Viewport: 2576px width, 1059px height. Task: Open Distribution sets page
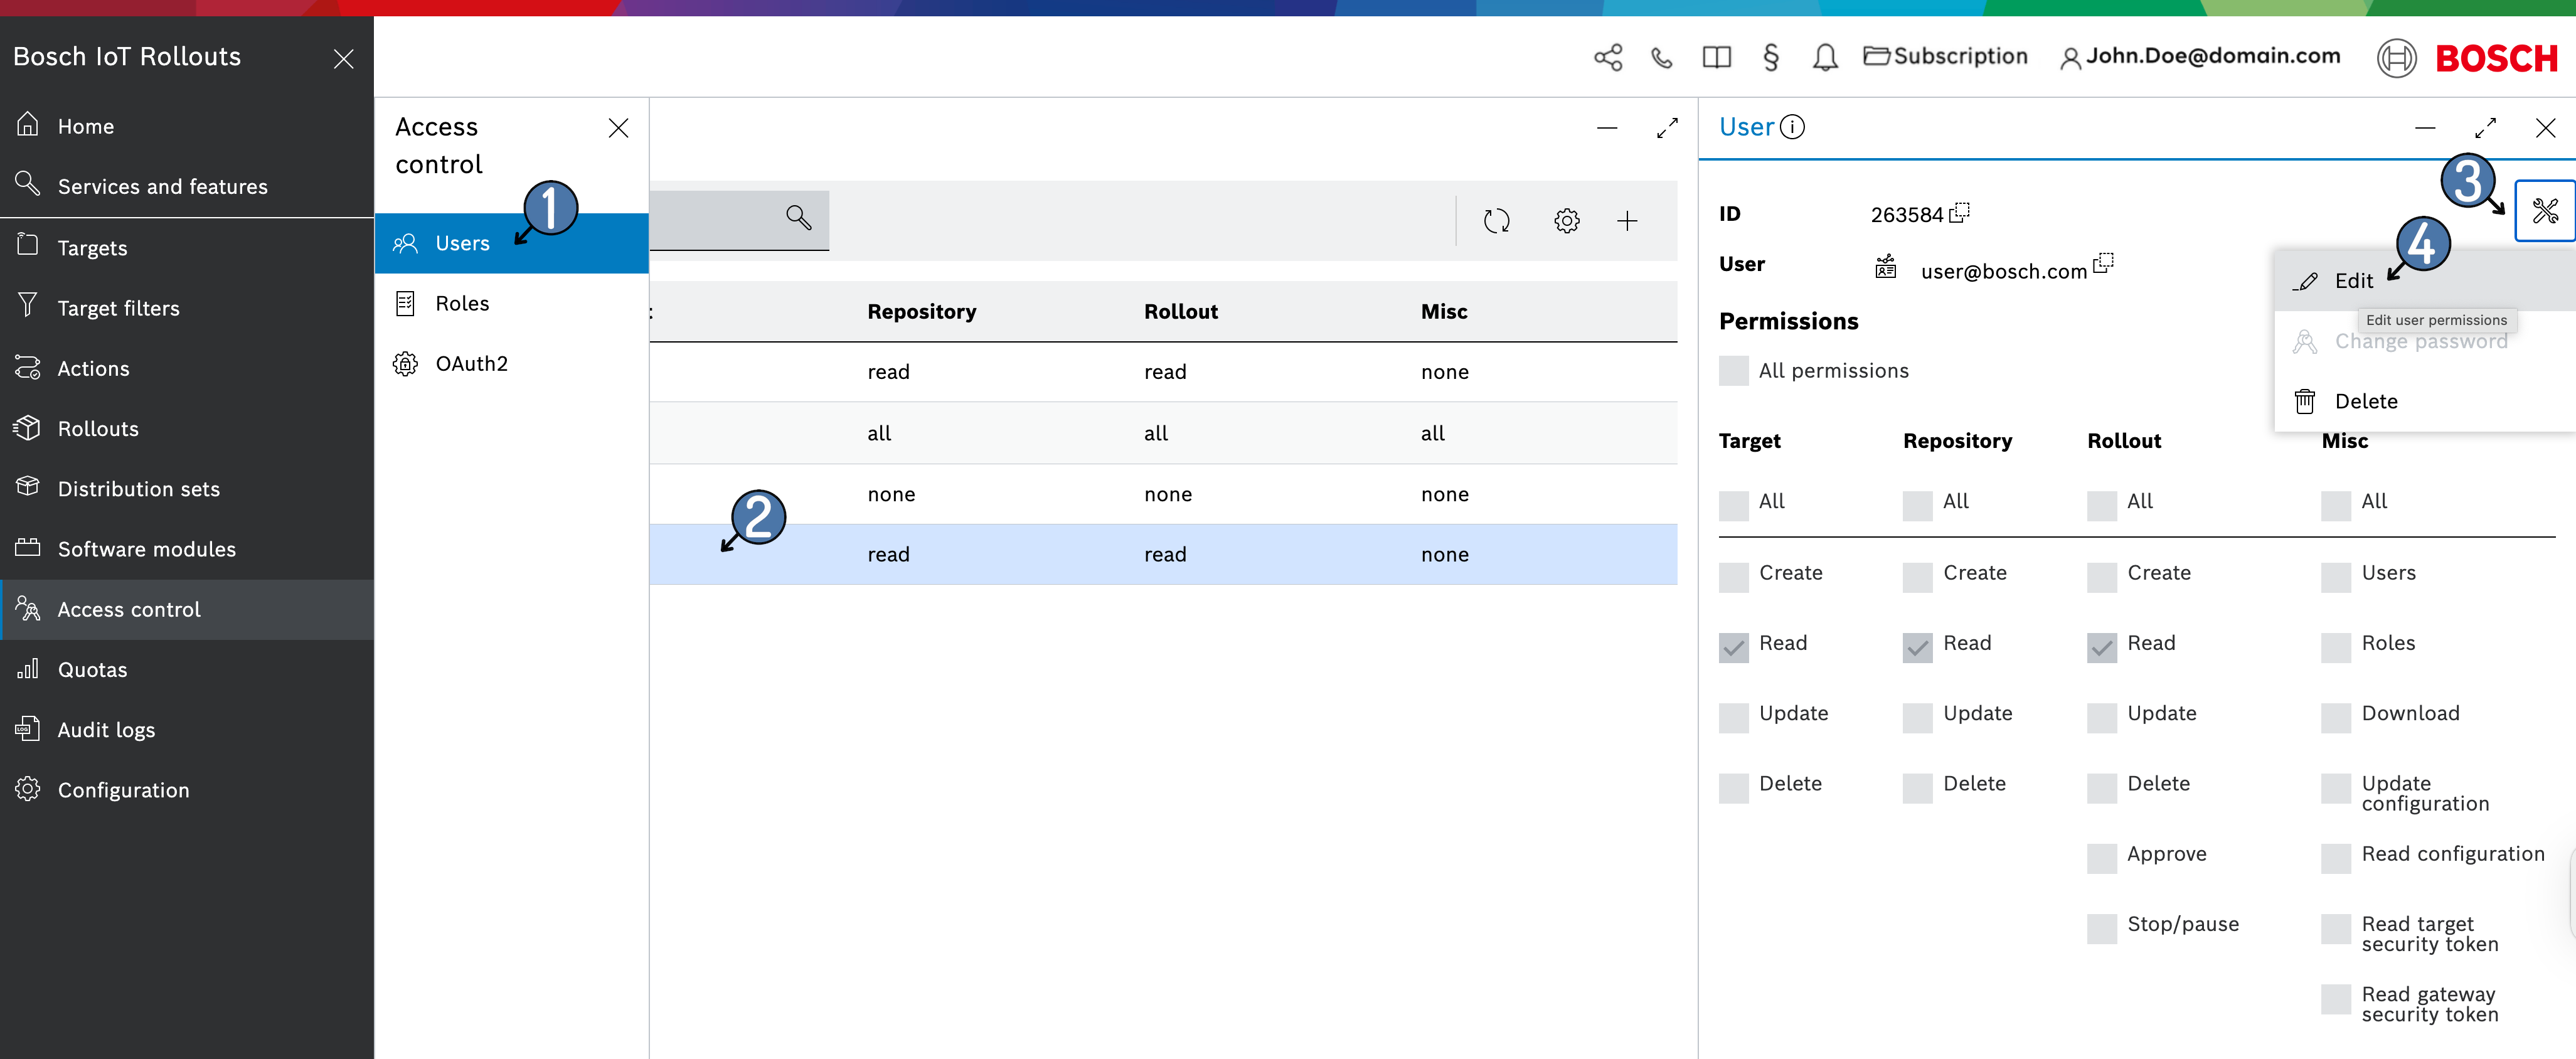click(x=187, y=489)
